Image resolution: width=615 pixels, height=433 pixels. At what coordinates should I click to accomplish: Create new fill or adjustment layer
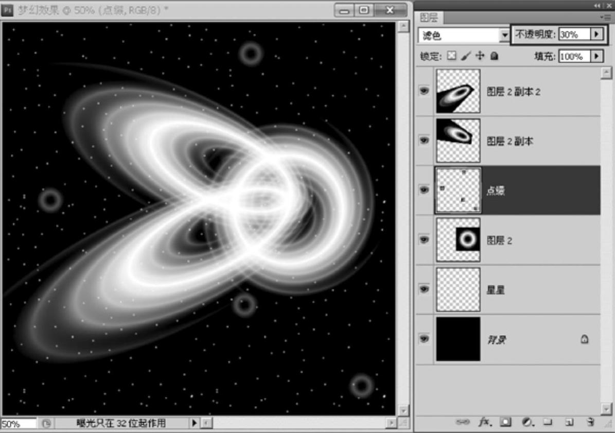[x=528, y=422]
